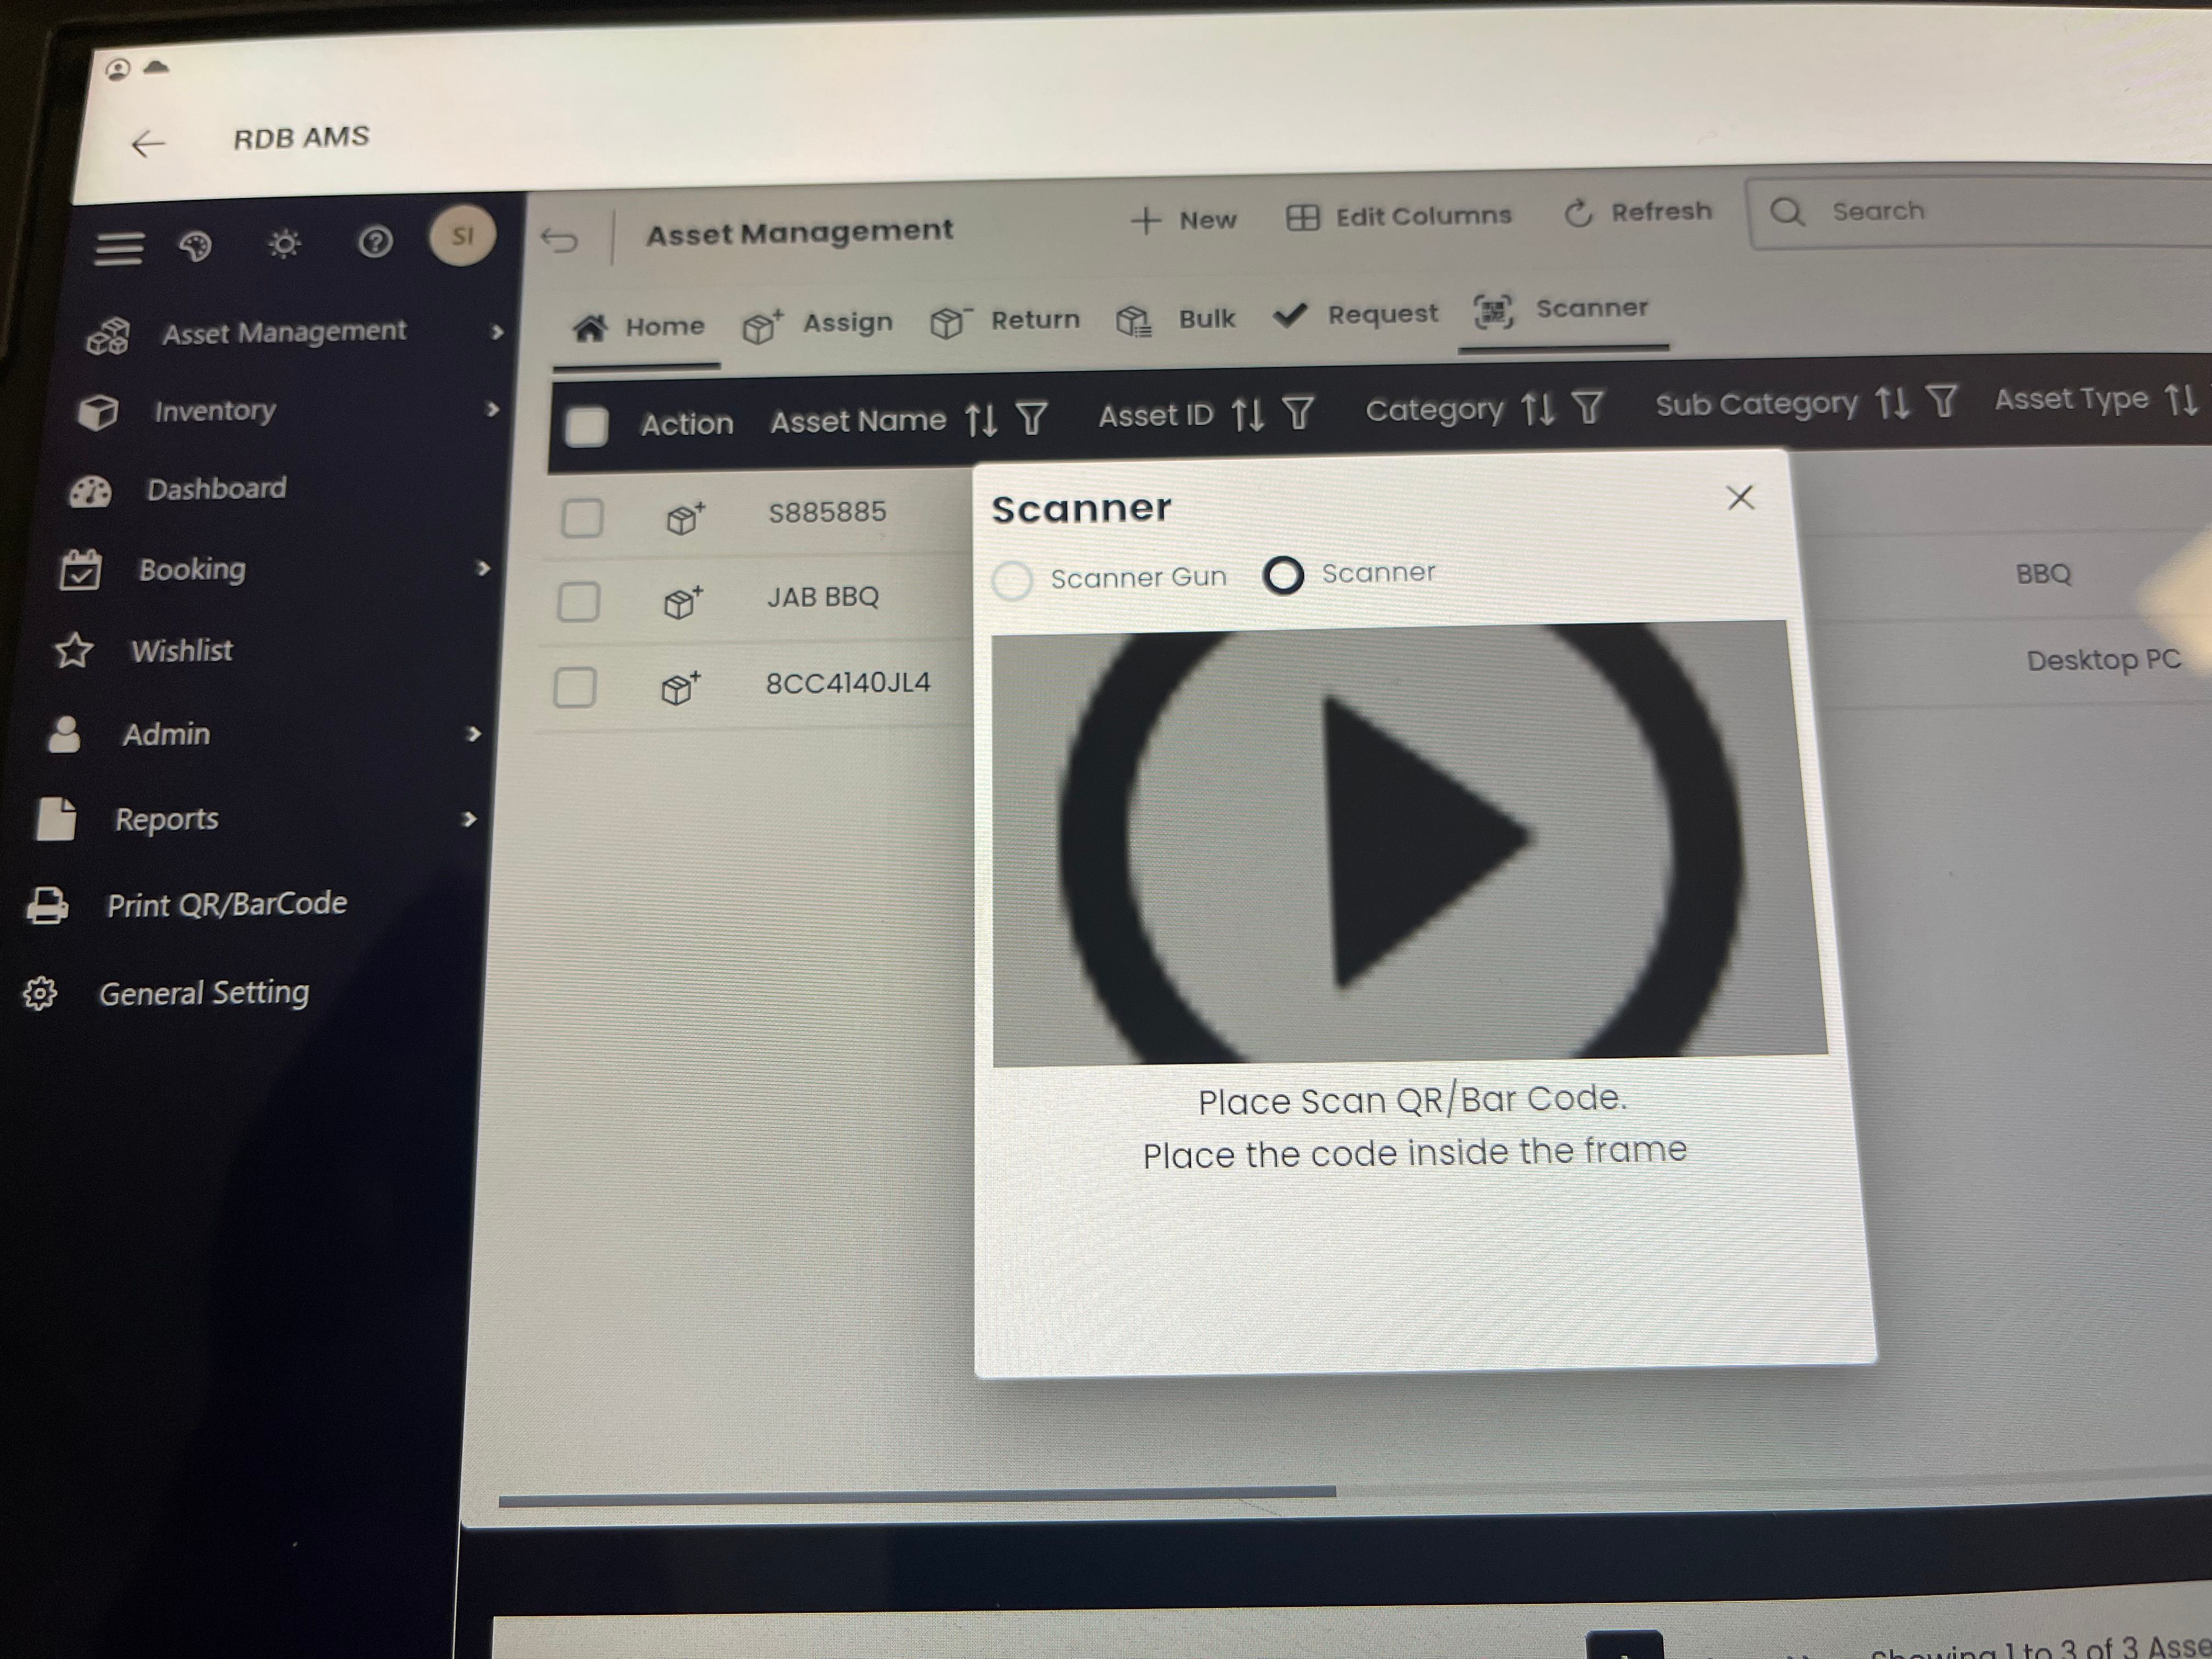2212x1659 pixels.
Task: Toggle the brightness/display settings icon
Action: tap(284, 243)
